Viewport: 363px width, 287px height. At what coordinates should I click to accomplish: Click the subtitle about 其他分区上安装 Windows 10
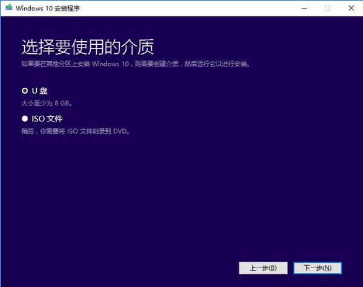tap(136, 64)
